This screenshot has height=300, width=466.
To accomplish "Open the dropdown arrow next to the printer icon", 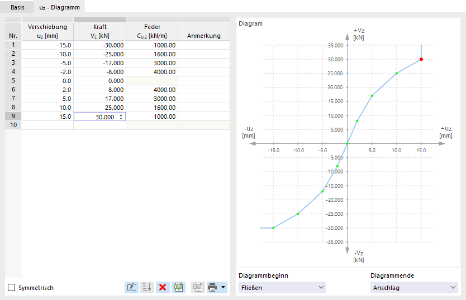I will coord(223,287).
